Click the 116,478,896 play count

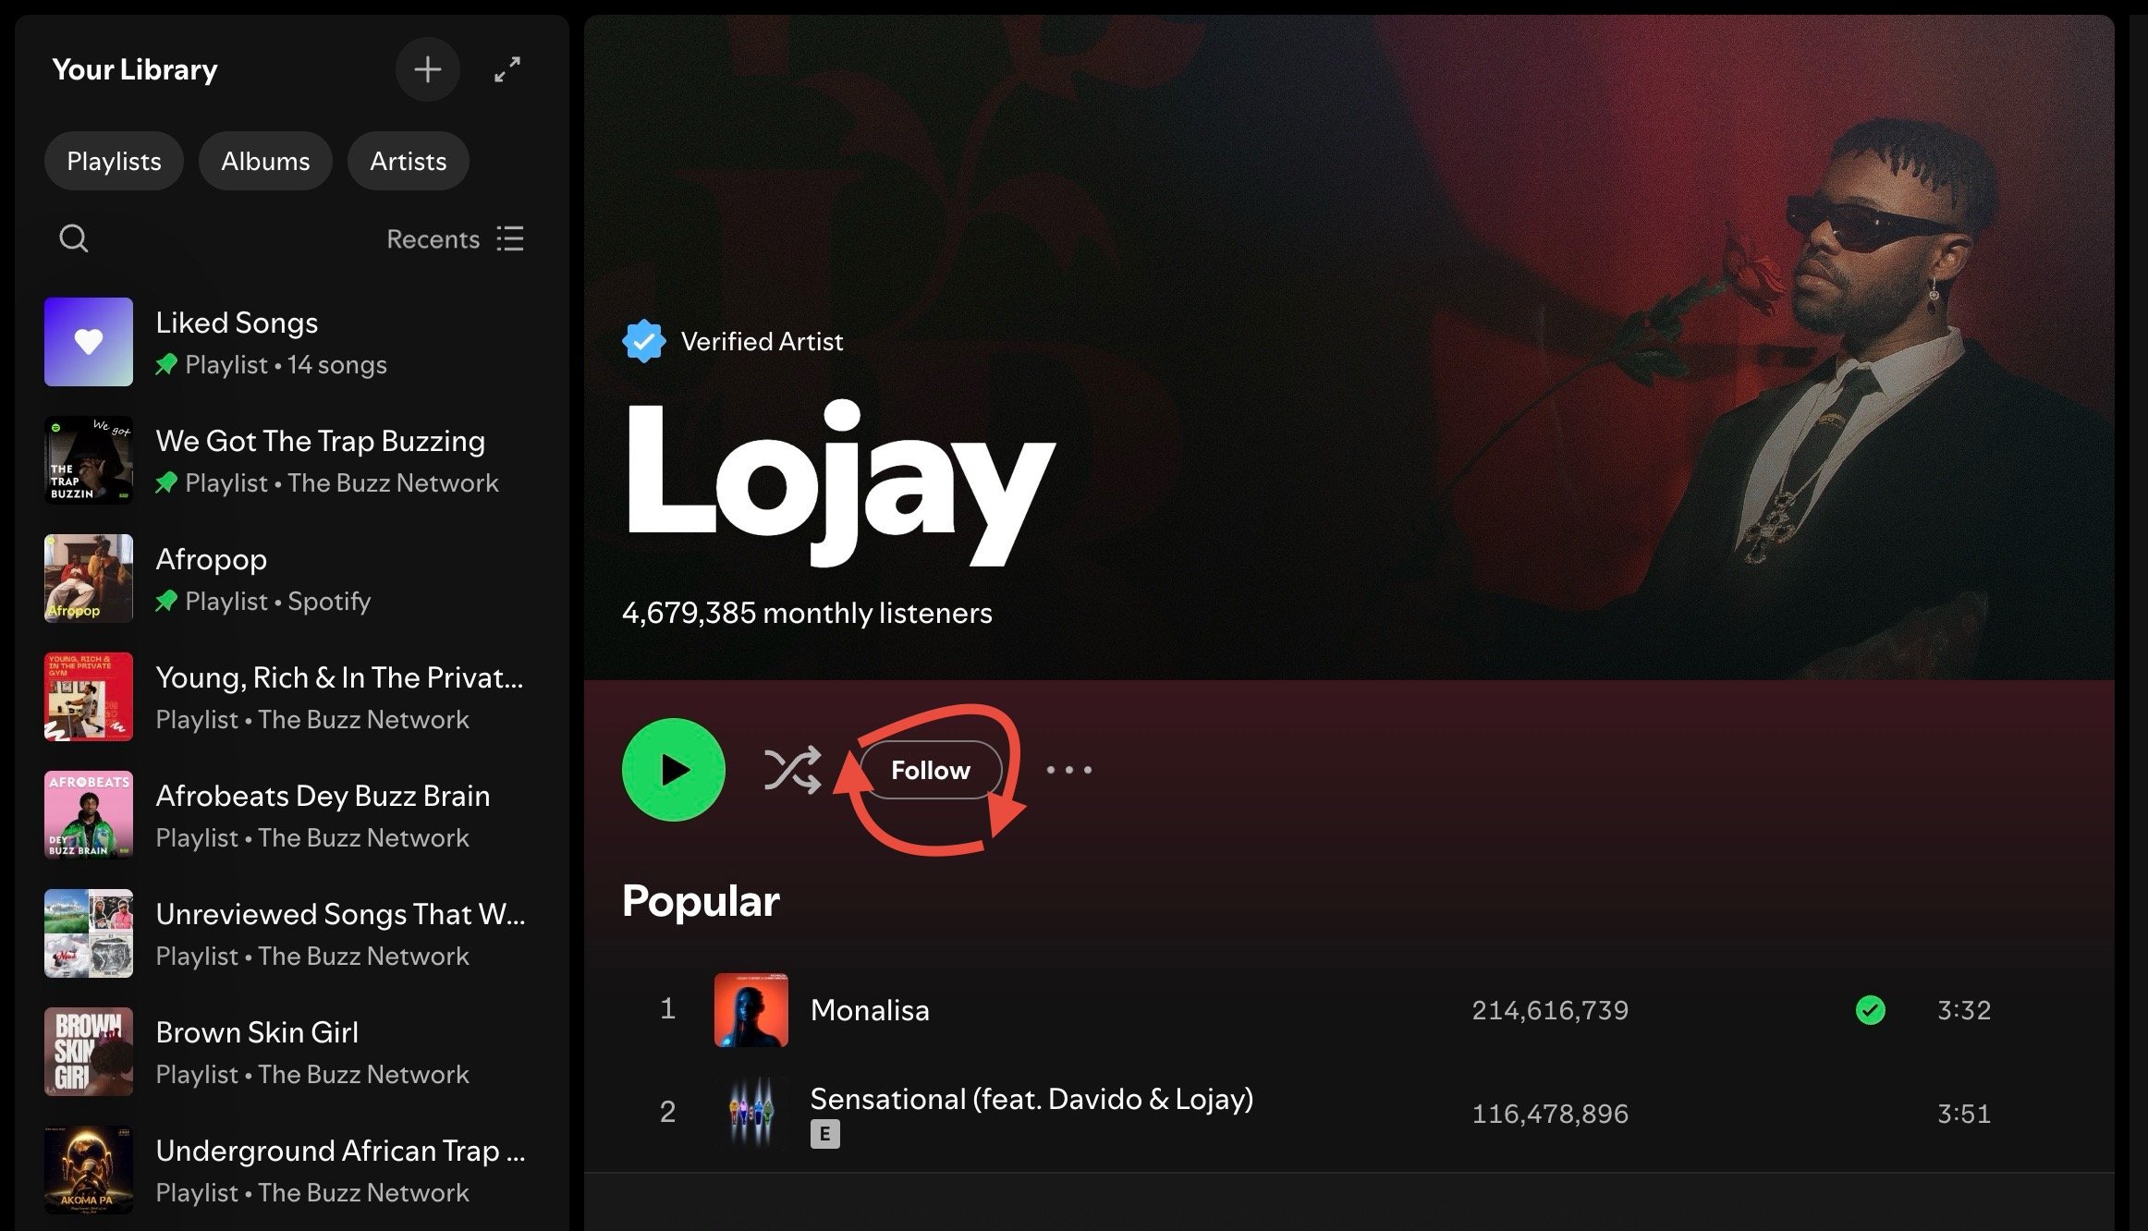click(1550, 1114)
